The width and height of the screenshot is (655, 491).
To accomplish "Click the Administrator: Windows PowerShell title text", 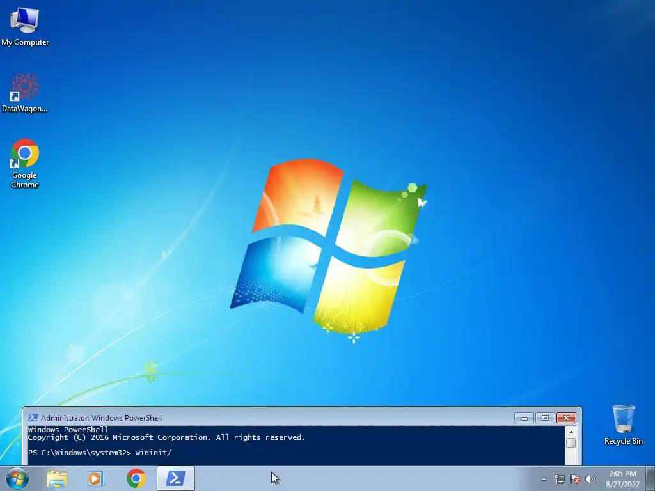I will [101, 417].
